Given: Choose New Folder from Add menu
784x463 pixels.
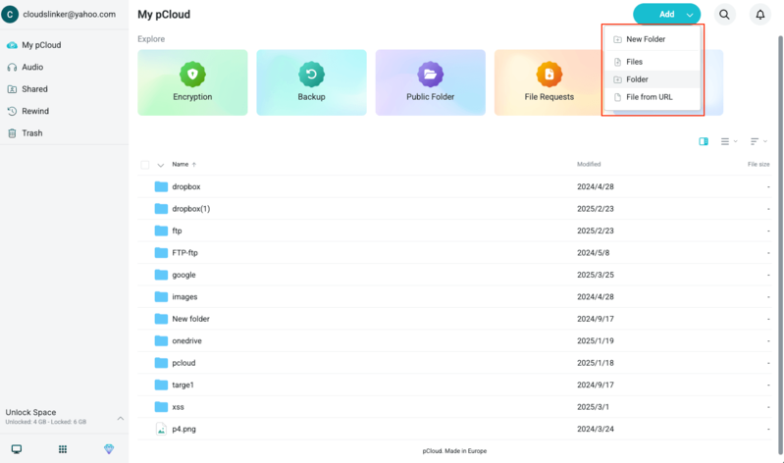Looking at the screenshot, I should (x=652, y=39).
